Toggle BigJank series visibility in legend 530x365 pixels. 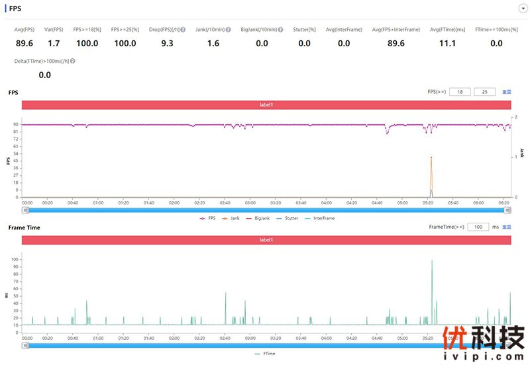[259, 218]
